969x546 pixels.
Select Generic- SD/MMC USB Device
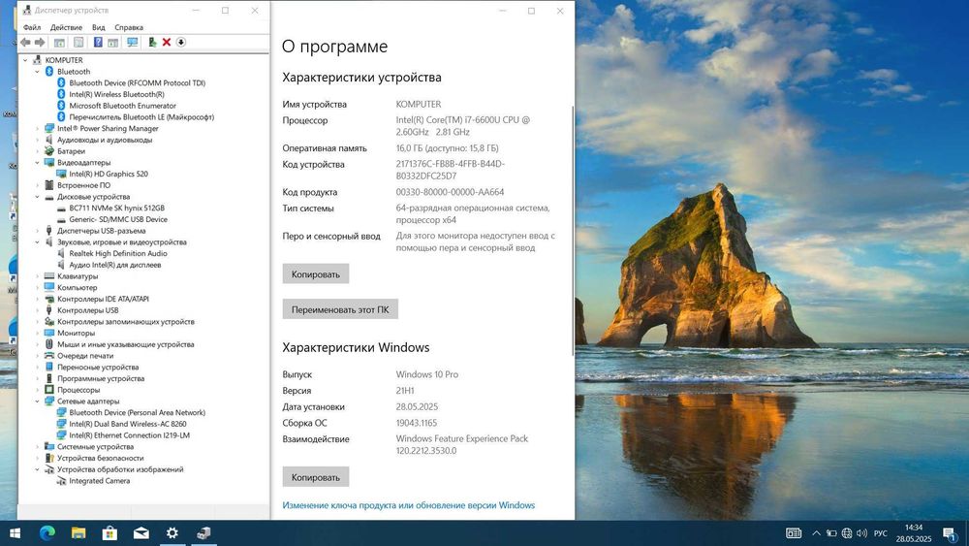[118, 219]
